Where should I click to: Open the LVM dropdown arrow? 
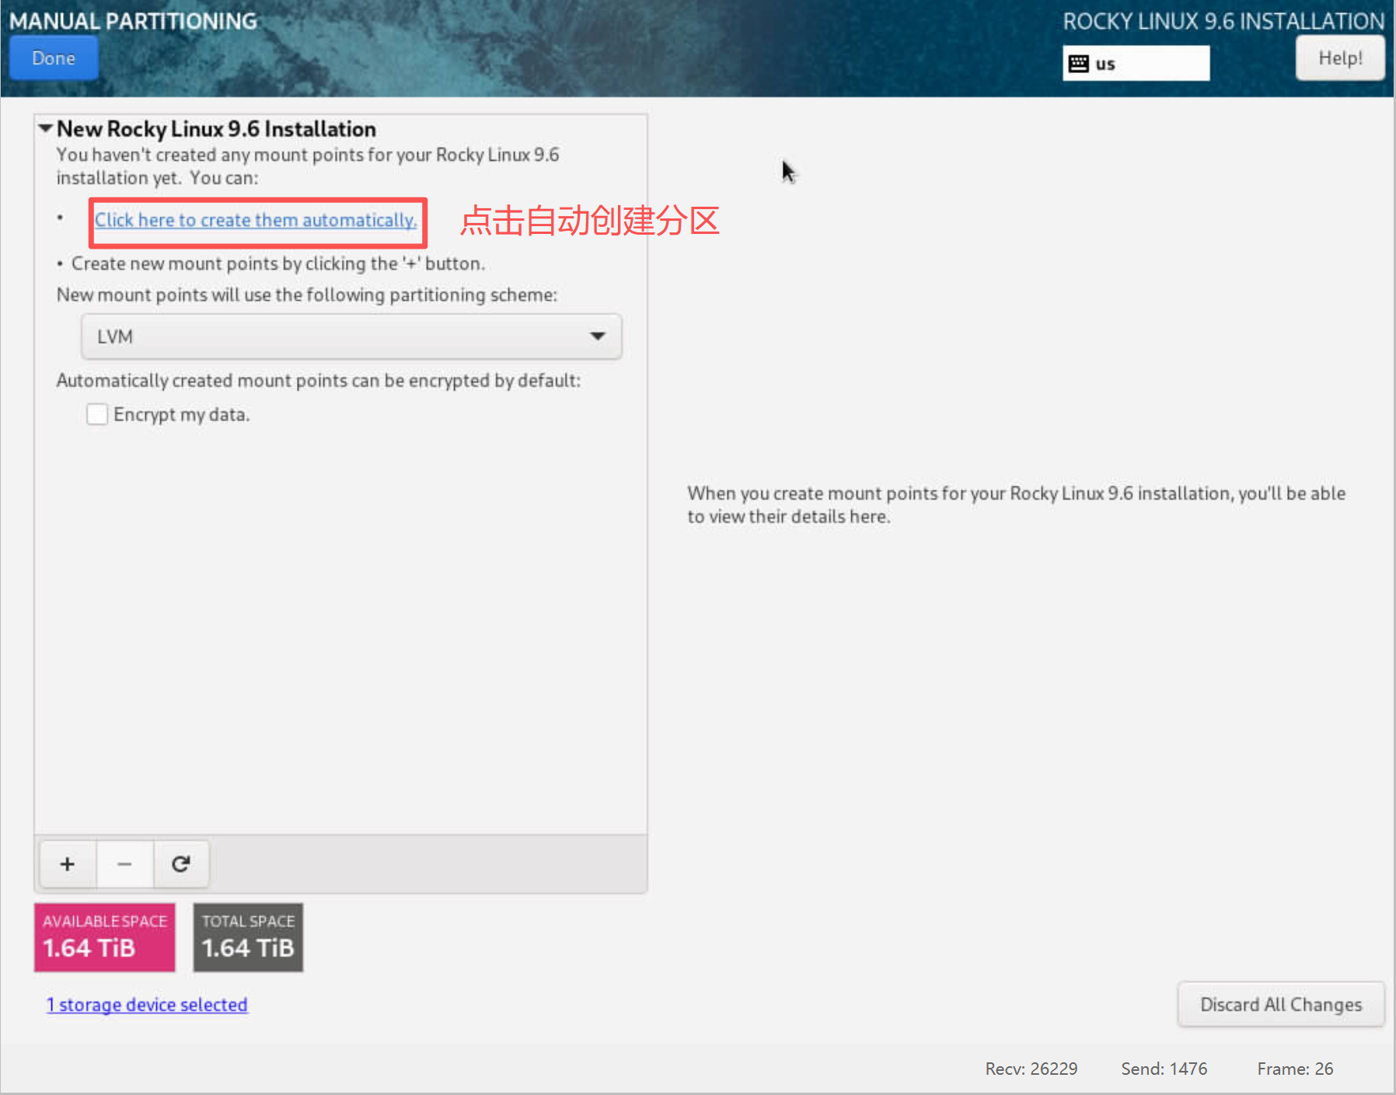(597, 337)
